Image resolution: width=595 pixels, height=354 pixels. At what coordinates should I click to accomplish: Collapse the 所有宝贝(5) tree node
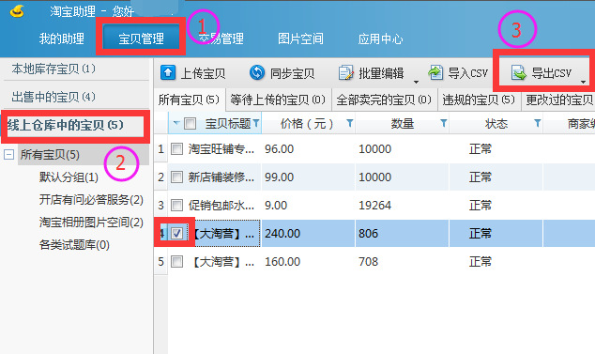point(8,155)
